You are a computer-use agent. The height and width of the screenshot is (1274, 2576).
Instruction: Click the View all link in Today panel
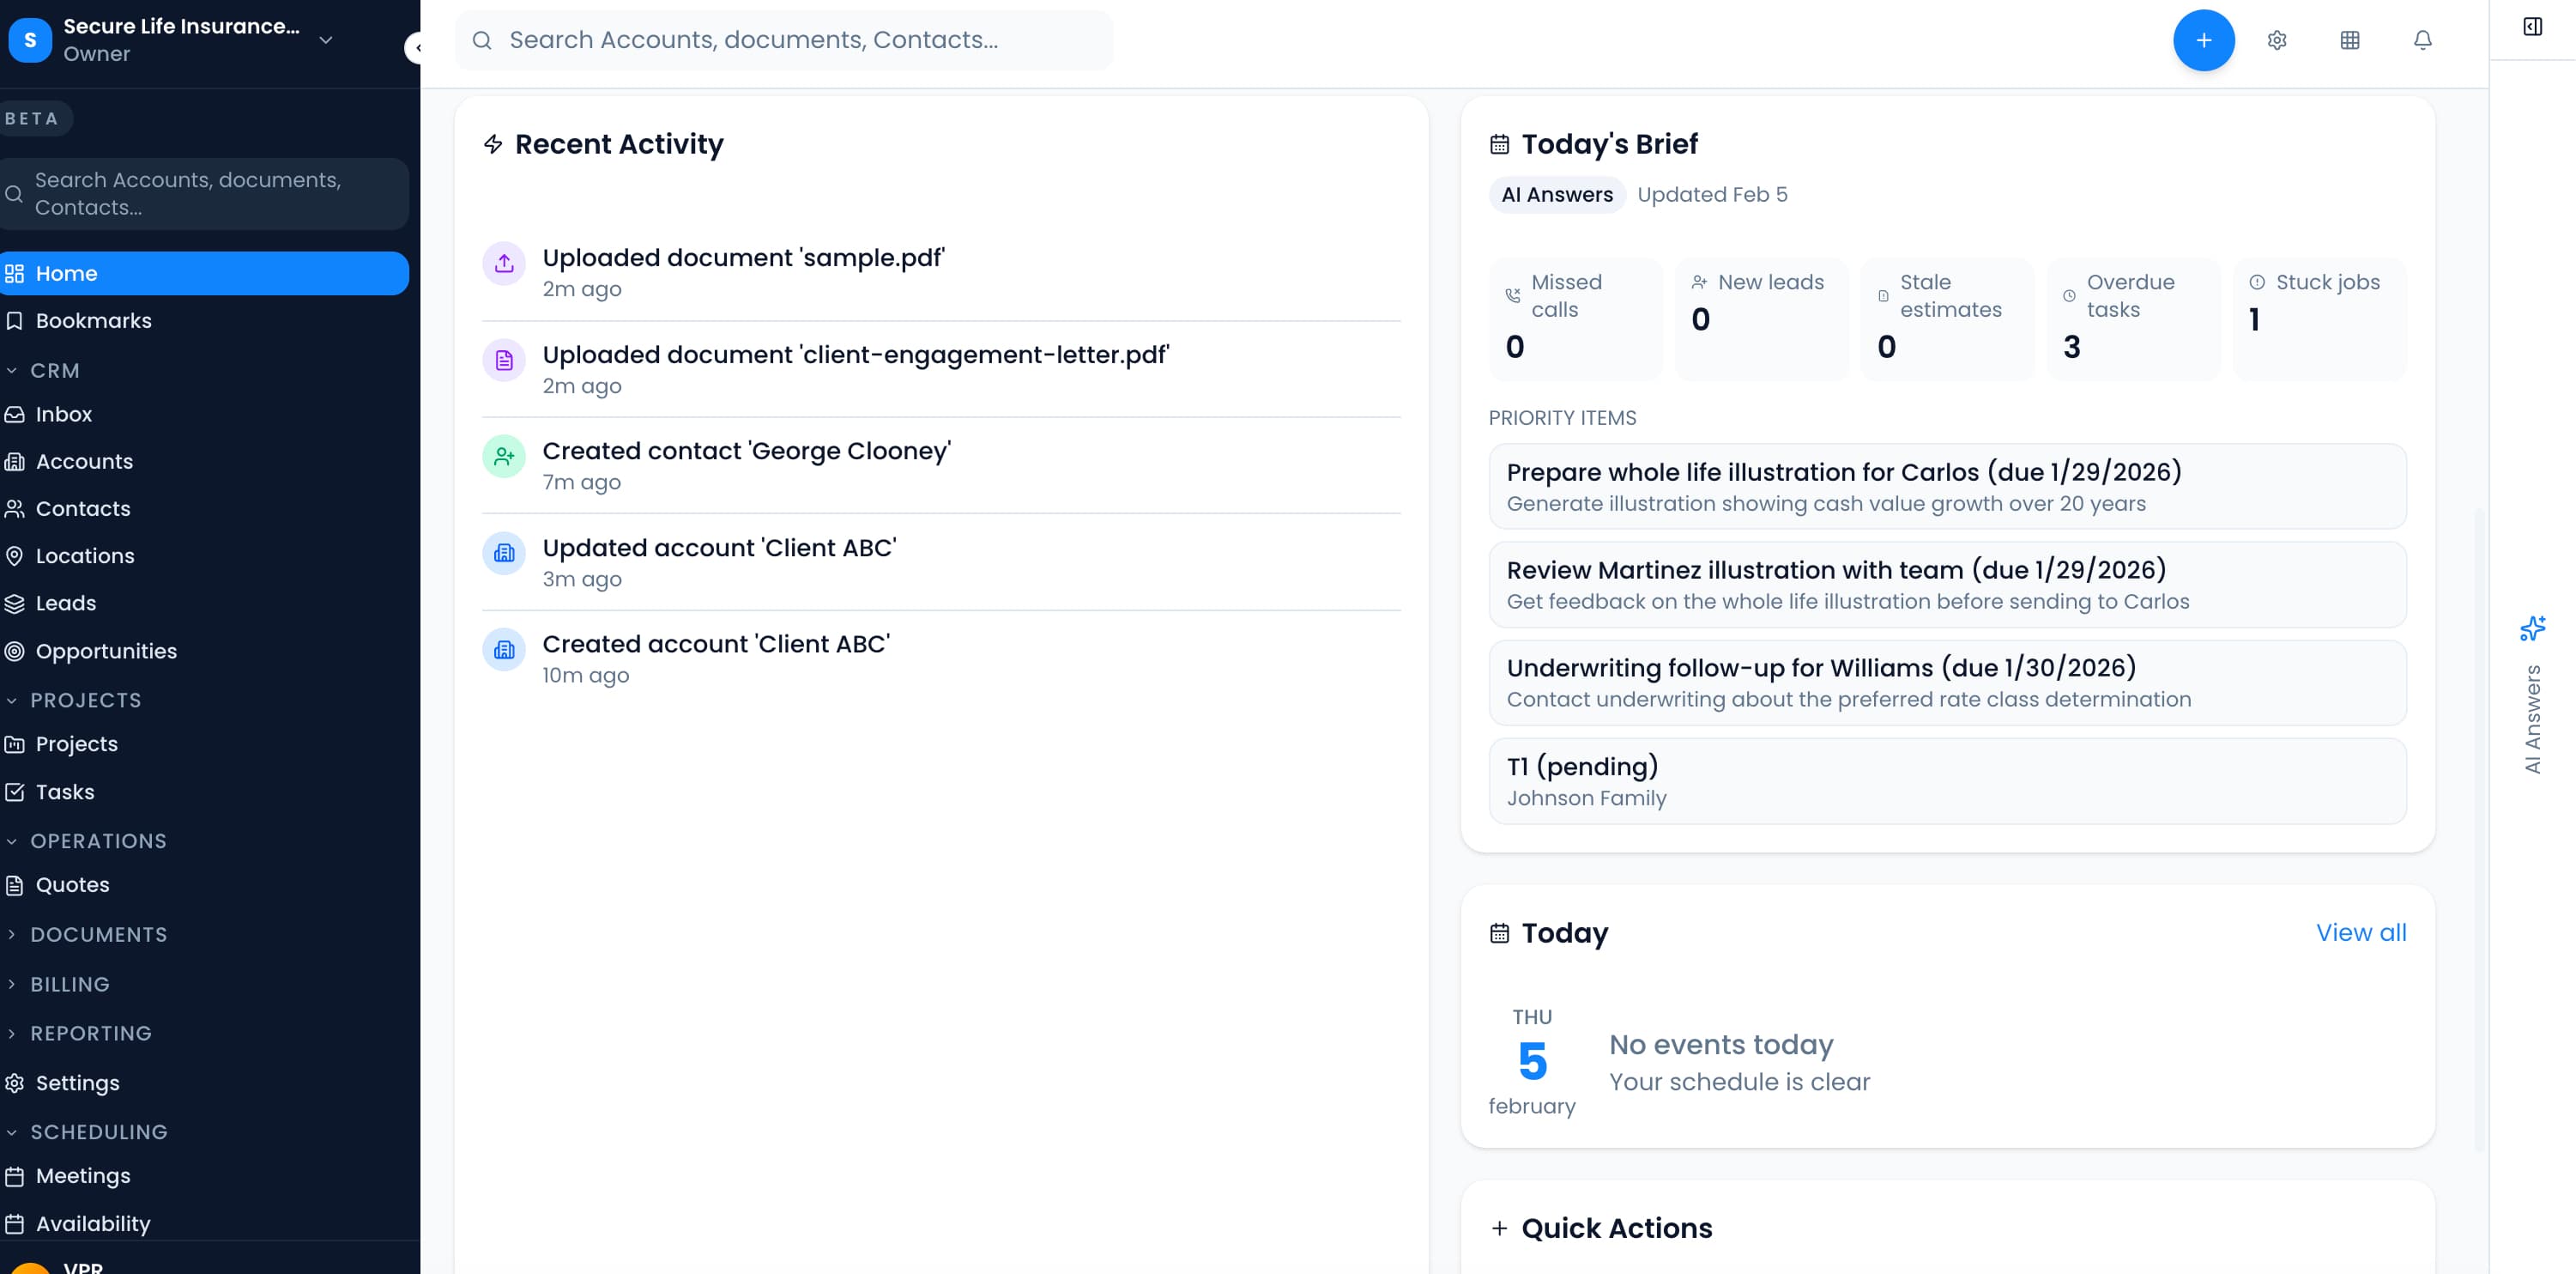coord(2361,931)
